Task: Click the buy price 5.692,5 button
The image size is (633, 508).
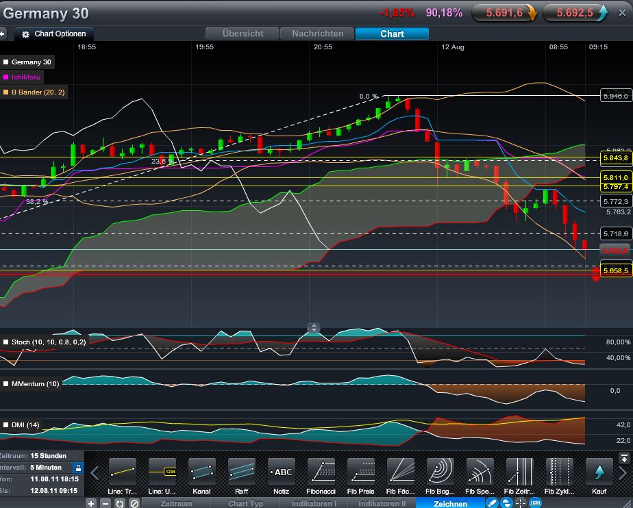Action: click(575, 13)
